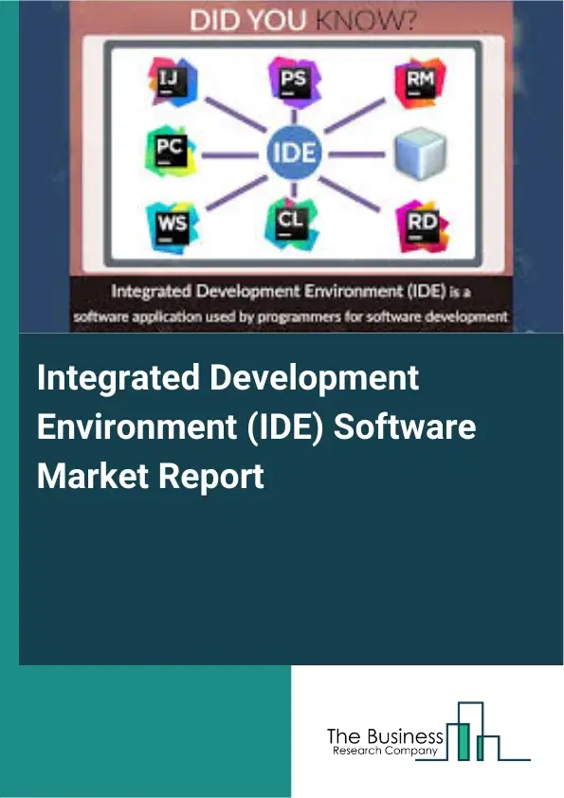The width and height of the screenshot is (564, 798).
Task: Click the RubyMine RM icon
Action: coord(421,82)
